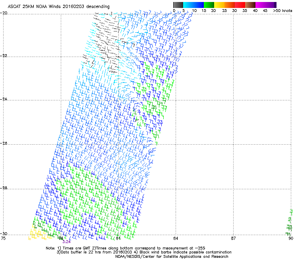Viewport: 294px width, 259px height.
Task: Click the 84 longitude axis label
Action: (176, 238)
